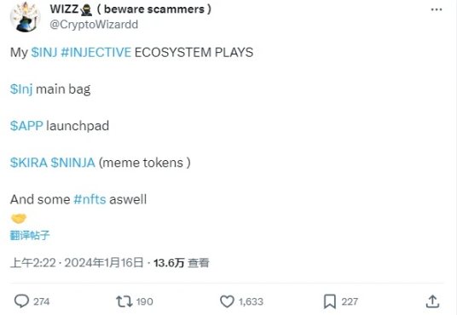Open the three-dot more options menu
457x315 pixels.
(437, 9)
